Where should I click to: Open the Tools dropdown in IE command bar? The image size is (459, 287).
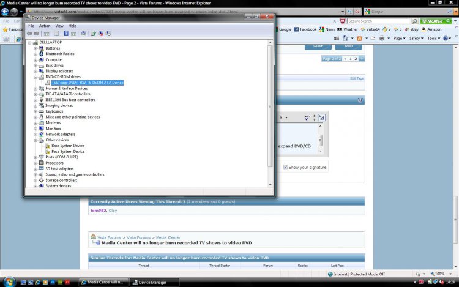(x=433, y=39)
